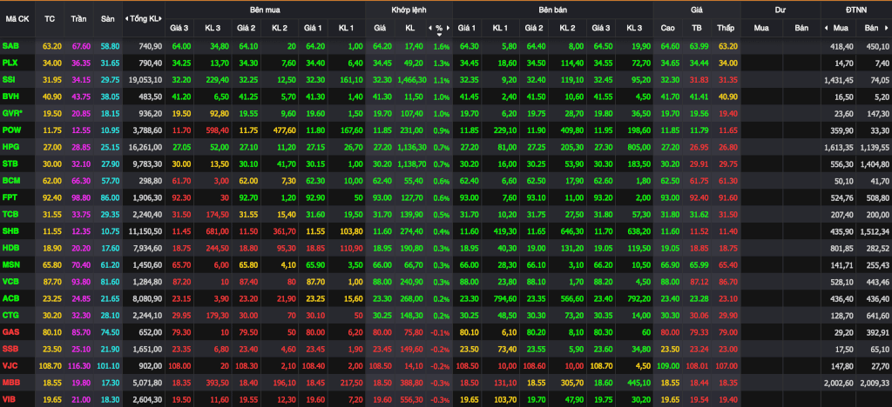Select the VIB ticker symbol
This screenshot has width=892, height=407.
pyautogui.click(x=9, y=401)
